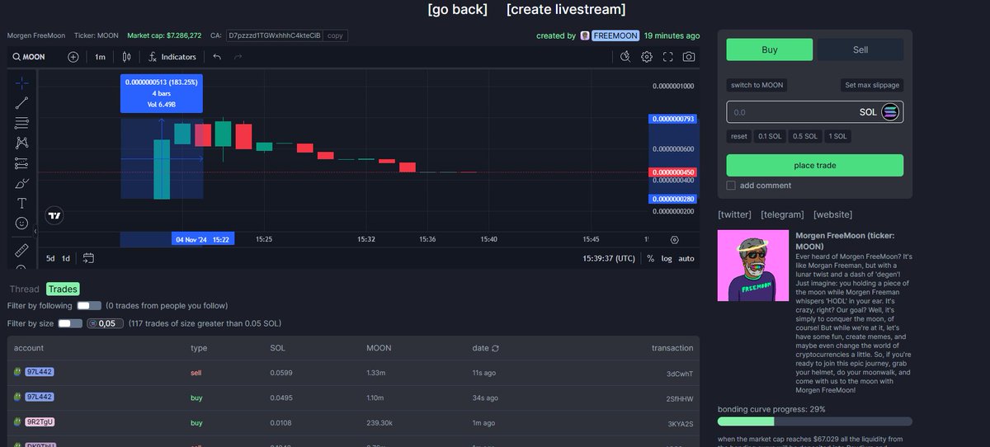Open the emoji icons tool

pyautogui.click(x=21, y=223)
